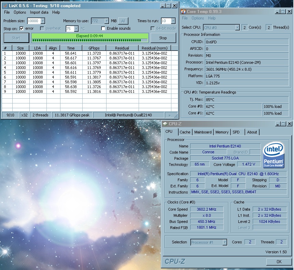Click the GFlops column header

pyautogui.click(x=94, y=48)
